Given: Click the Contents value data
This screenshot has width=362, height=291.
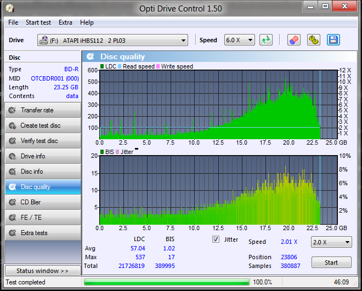Looking at the screenshot, I should [x=72, y=96].
